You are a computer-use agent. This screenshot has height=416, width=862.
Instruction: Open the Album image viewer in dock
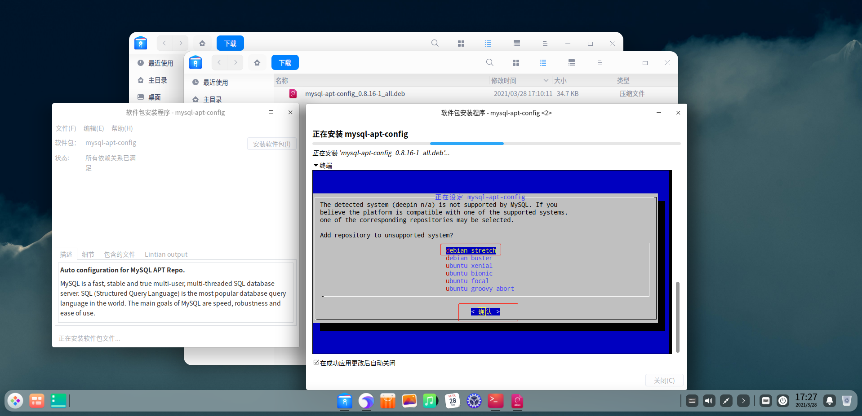(x=409, y=401)
